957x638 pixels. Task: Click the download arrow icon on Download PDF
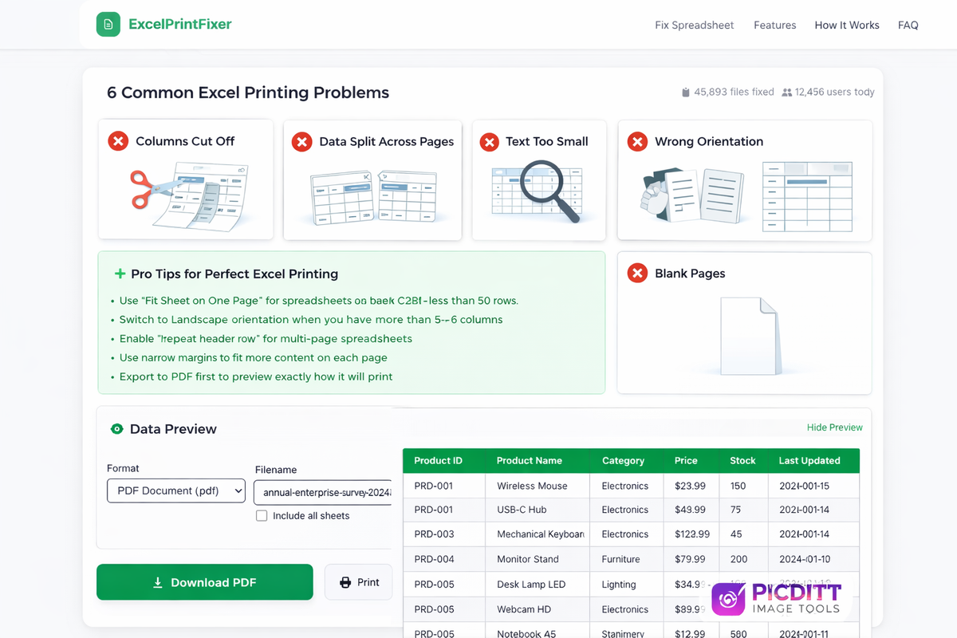[159, 582]
